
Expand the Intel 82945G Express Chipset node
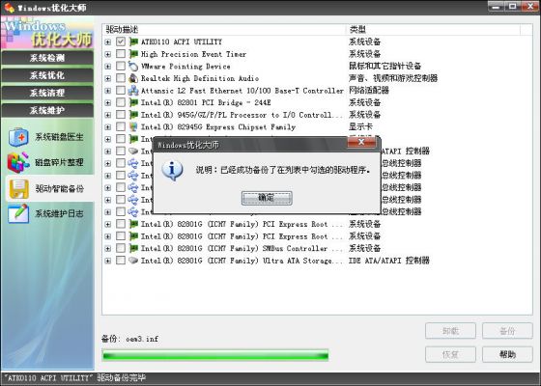coord(108,127)
